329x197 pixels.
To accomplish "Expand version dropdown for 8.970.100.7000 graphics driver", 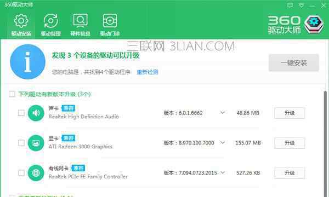I will [x=223, y=143].
